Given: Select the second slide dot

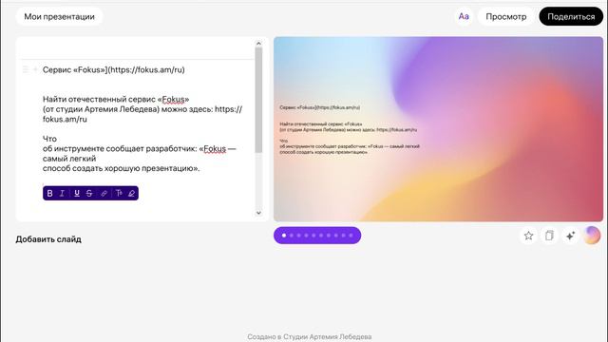Looking at the screenshot, I should (292, 236).
